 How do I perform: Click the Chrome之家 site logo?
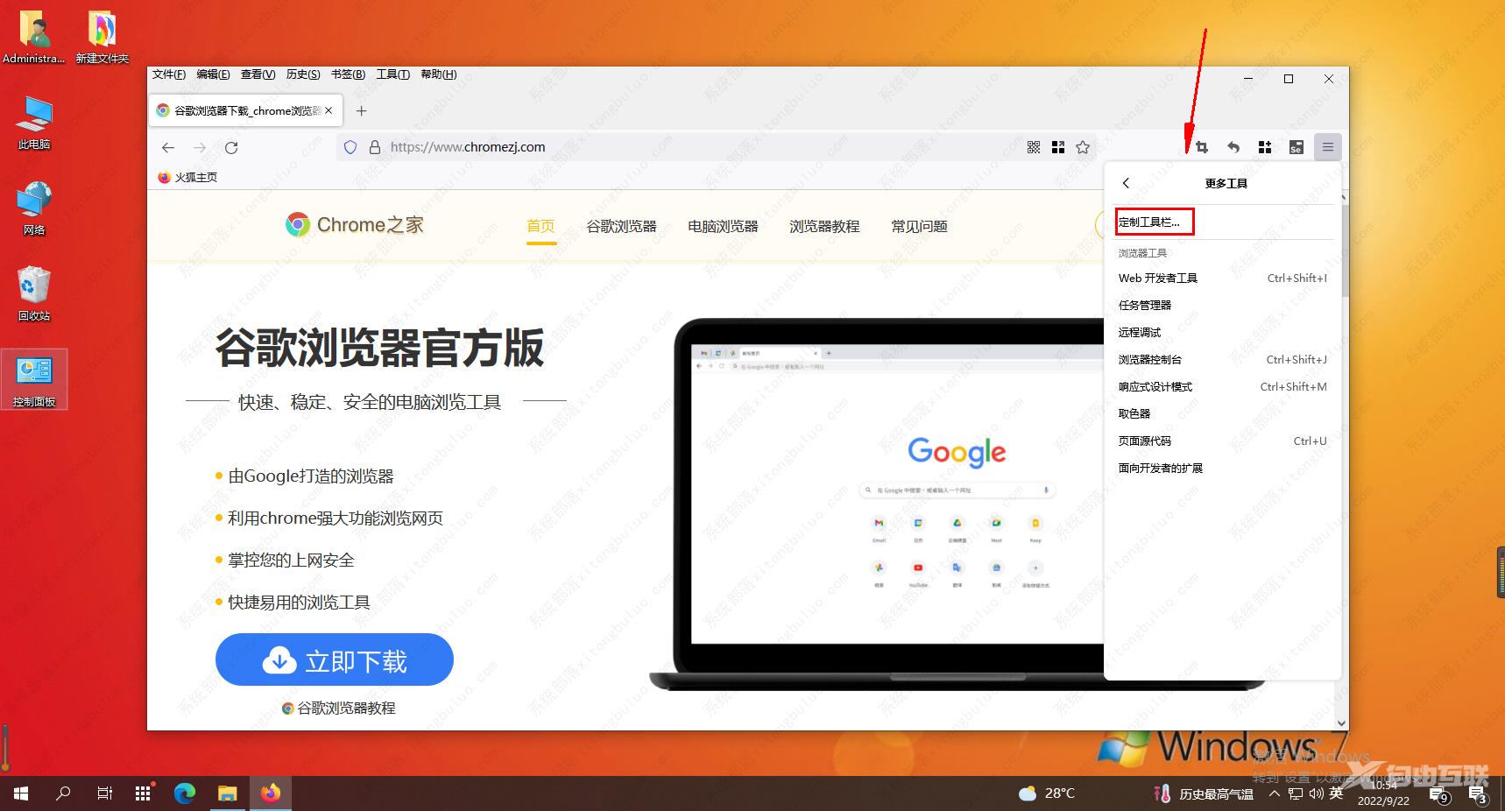coord(354,225)
